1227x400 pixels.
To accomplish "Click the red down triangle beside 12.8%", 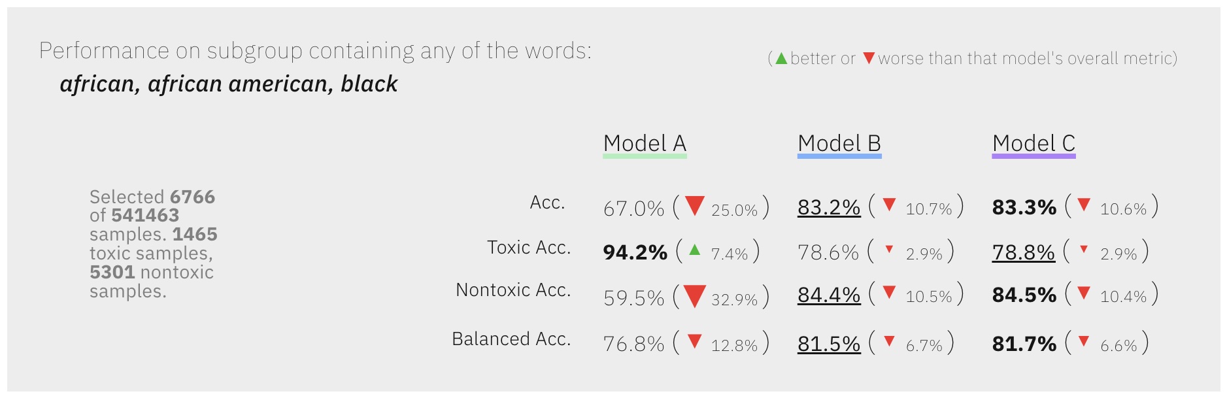I will point(695,341).
